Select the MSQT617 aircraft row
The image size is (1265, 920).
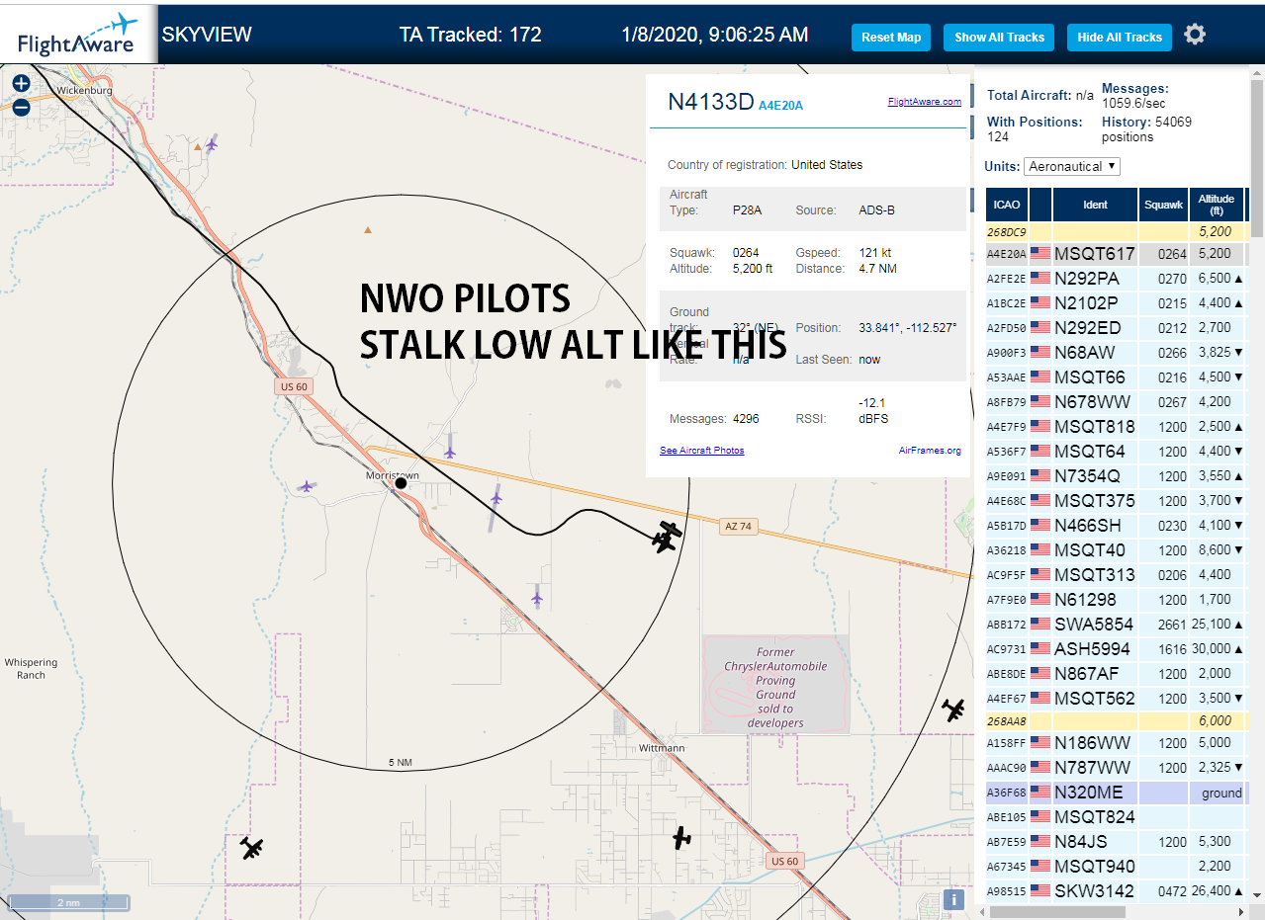1118,254
